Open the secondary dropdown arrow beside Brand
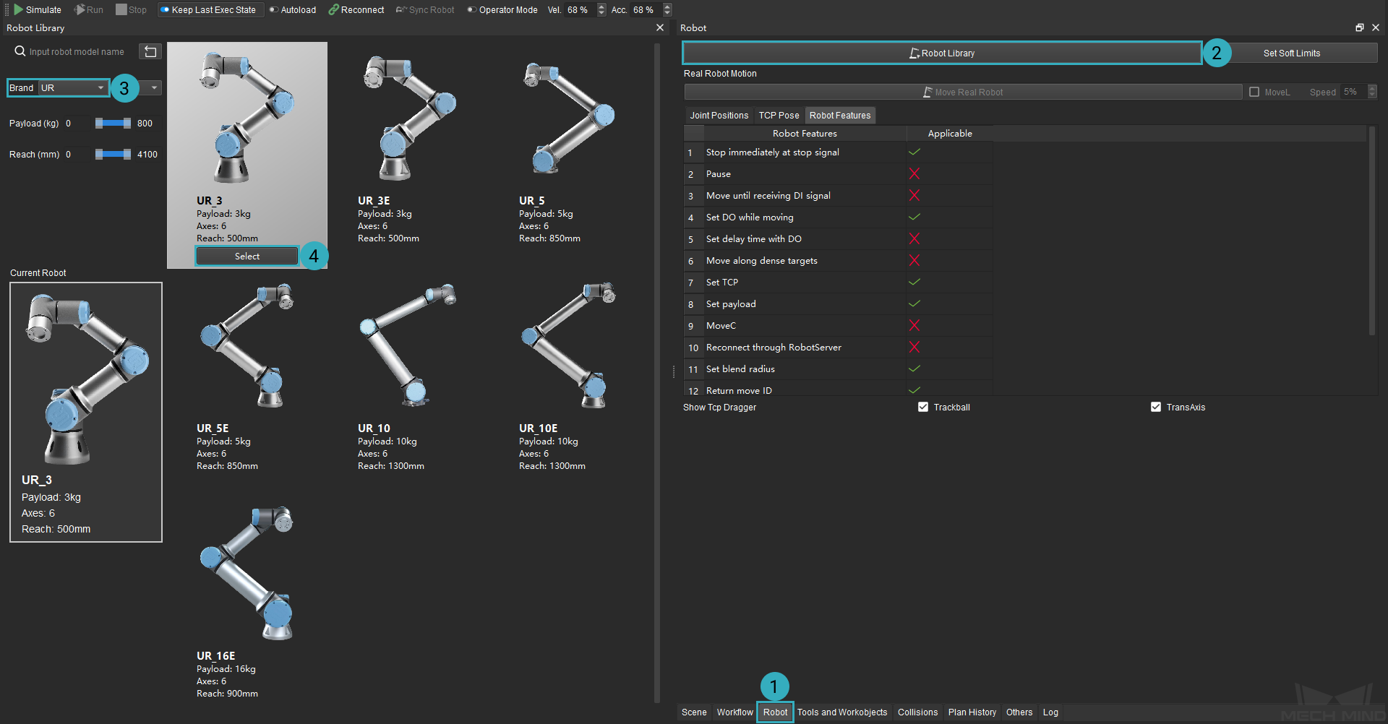Image resolution: width=1388 pixels, height=724 pixels. (154, 87)
